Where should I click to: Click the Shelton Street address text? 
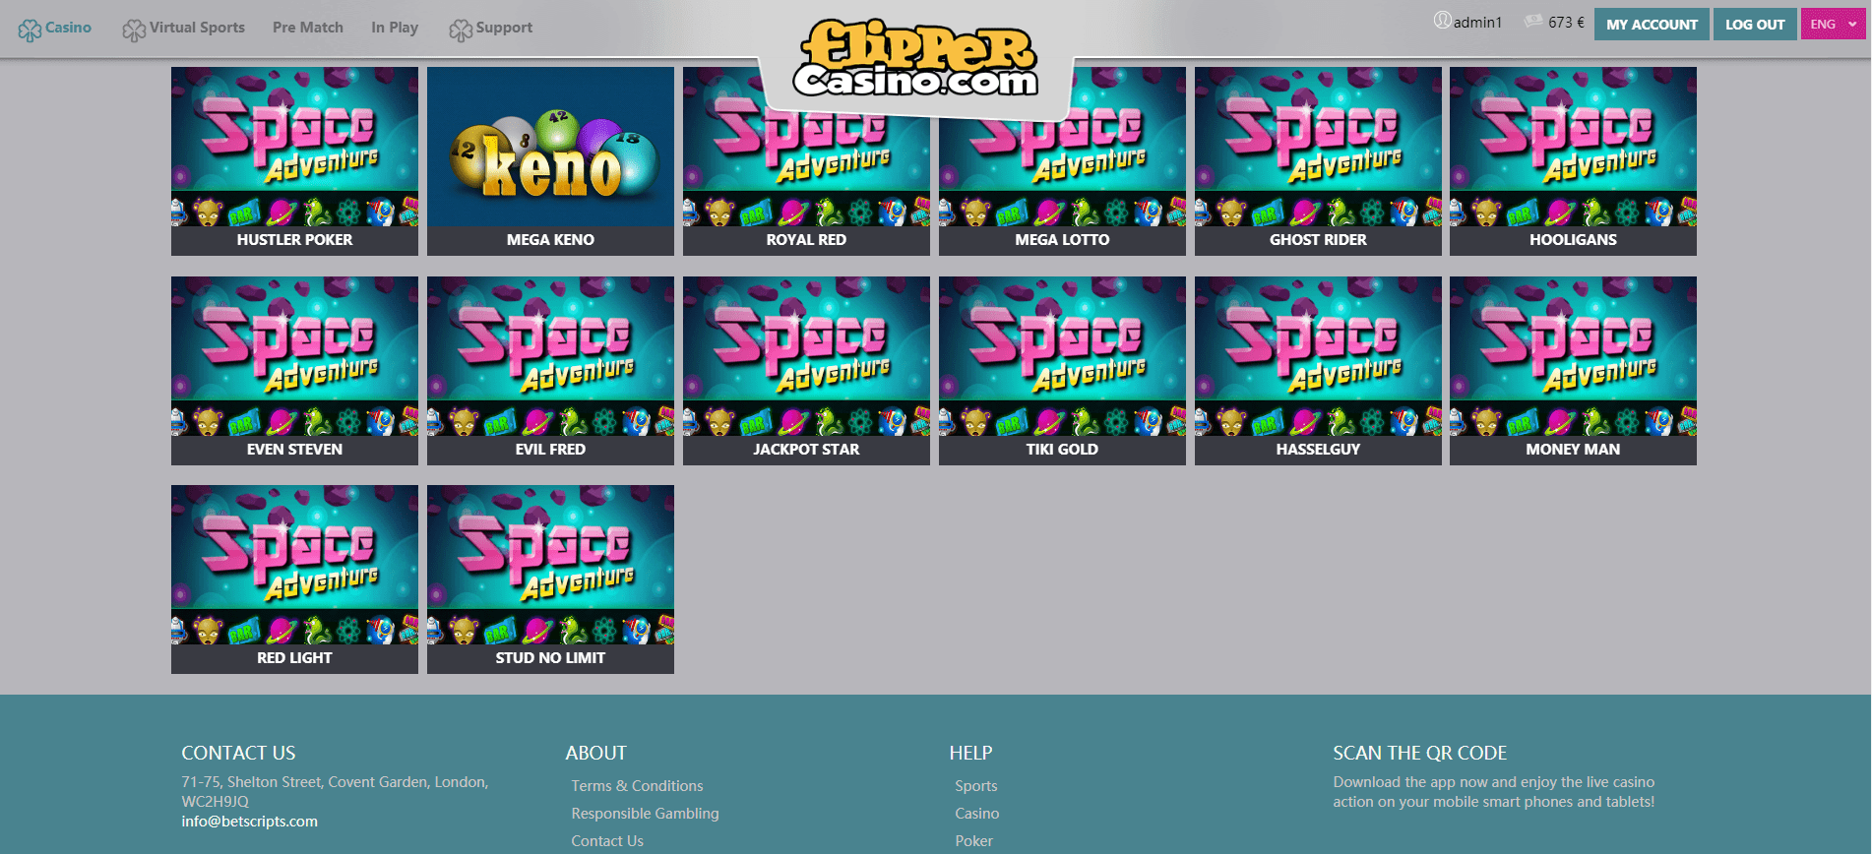(x=335, y=792)
